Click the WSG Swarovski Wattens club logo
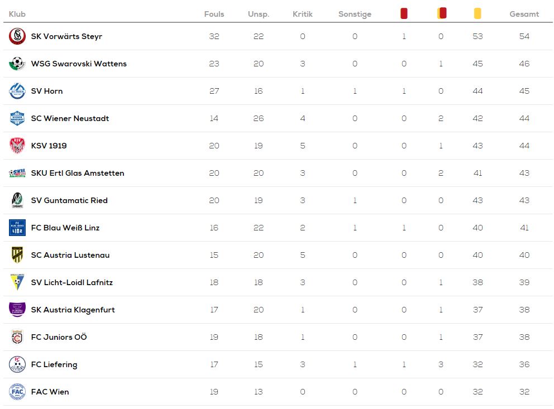This screenshot has width=554, height=409. [17, 64]
